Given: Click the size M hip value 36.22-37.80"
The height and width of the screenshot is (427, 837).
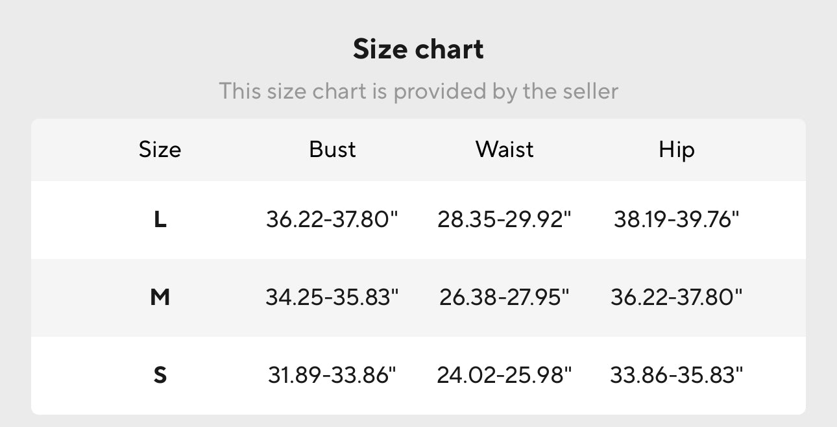Looking at the screenshot, I should click(676, 298).
